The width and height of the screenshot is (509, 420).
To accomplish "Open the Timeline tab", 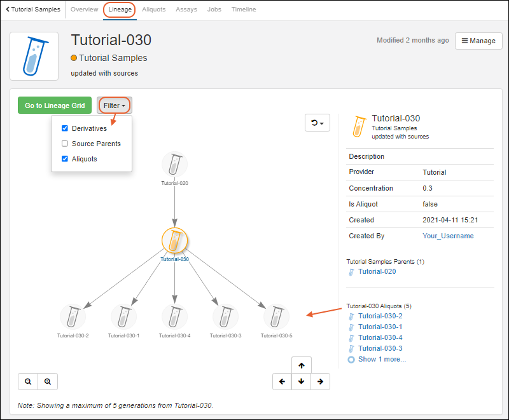I will point(244,10).
